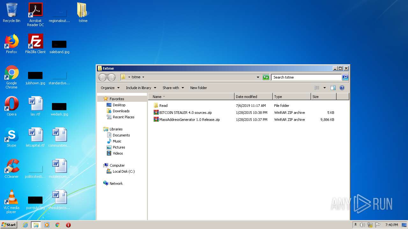
Task: Show hidden system tray icons
Action: click(355, 225)
